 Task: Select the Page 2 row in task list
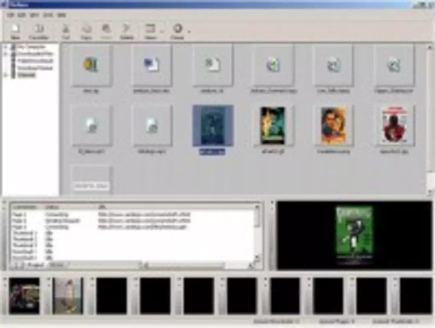[x=132, y=221]
